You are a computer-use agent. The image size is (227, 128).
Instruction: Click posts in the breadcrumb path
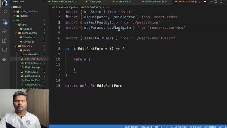74,7
